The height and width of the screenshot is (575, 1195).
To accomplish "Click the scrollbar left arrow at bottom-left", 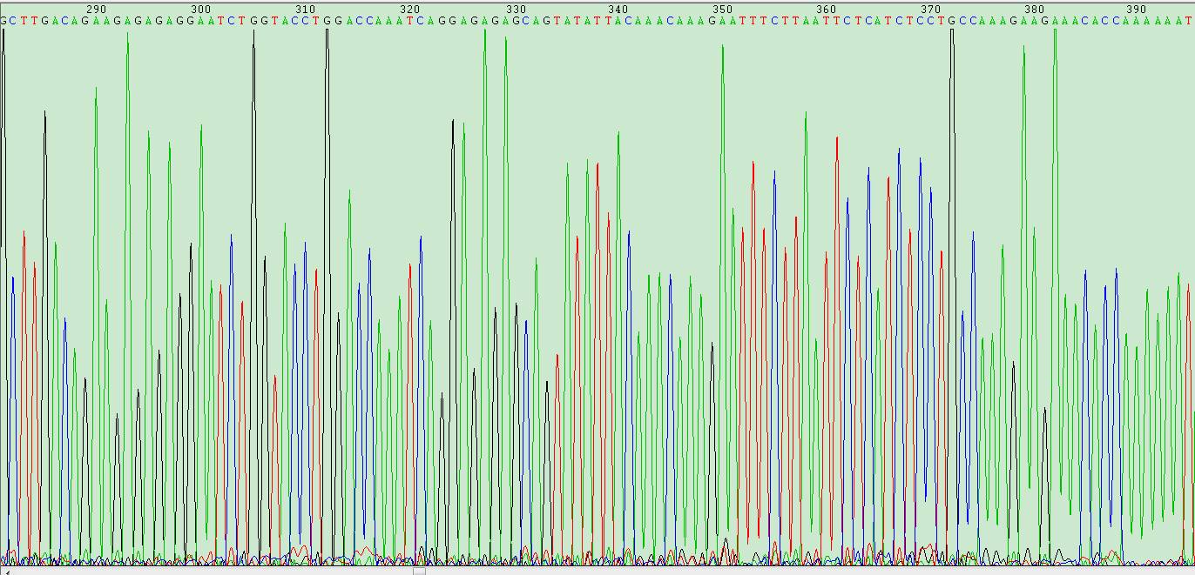I will (4, 572).
